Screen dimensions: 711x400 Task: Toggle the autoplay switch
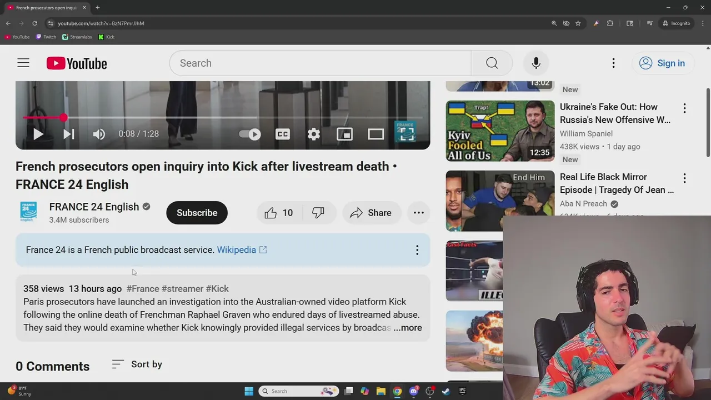point(250,134)
